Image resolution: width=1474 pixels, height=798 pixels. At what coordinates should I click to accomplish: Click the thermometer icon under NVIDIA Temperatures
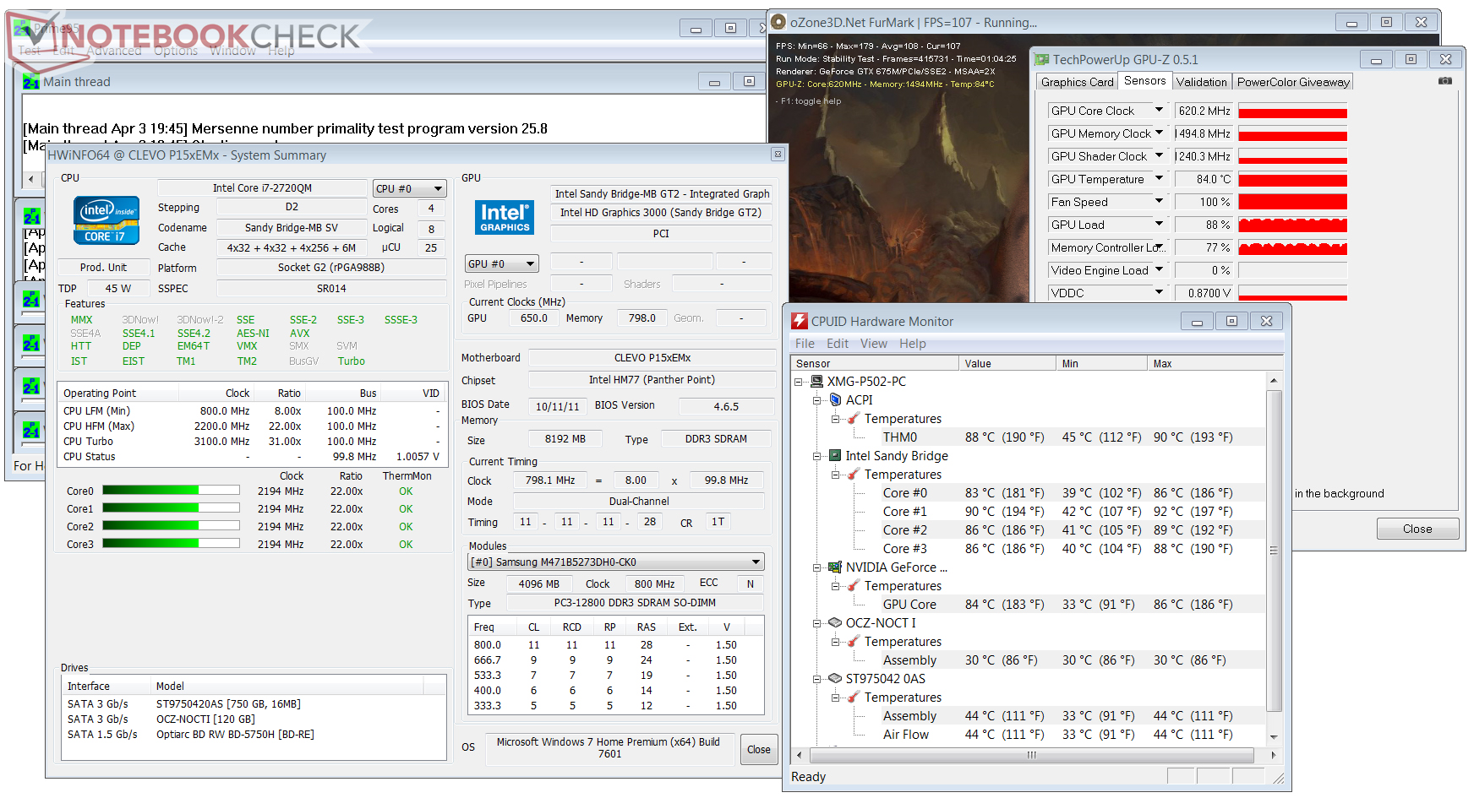click(x=854, y=585)
